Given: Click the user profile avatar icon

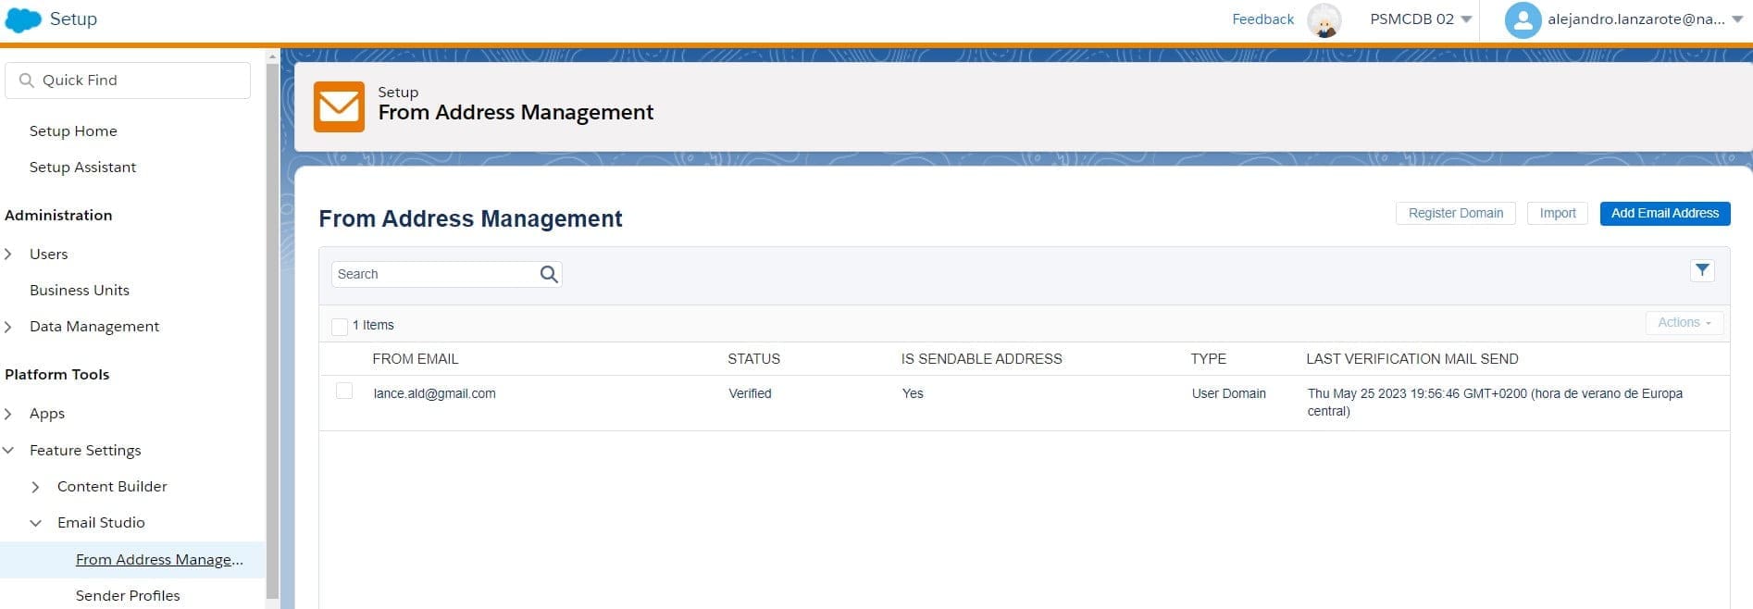Looking at the screenshot, I should [x=1523, y=20].
